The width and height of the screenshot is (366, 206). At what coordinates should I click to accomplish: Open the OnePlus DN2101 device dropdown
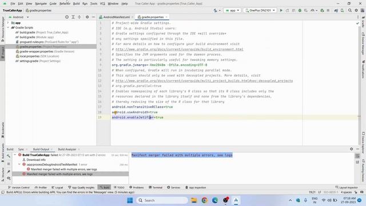260,10
